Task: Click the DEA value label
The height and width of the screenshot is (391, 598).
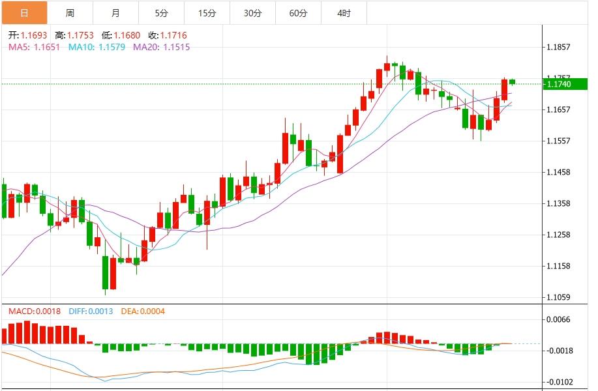Action: (x=145, y=311)
